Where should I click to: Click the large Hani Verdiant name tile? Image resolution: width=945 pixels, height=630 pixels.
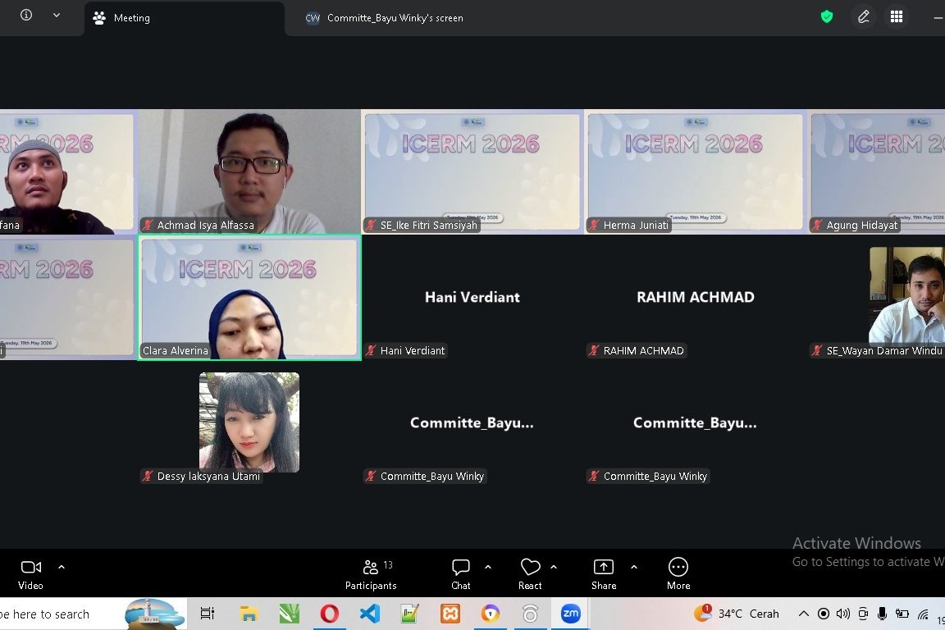pos(472,297)
